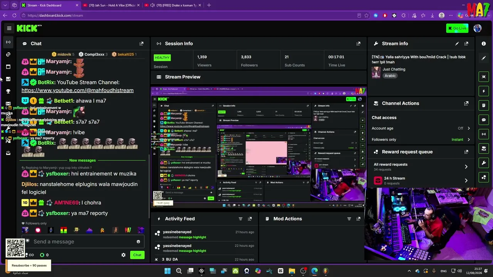This screenshot has height=277, width=493.
Task: Go back in browser
Action: (x=5, y=15)
